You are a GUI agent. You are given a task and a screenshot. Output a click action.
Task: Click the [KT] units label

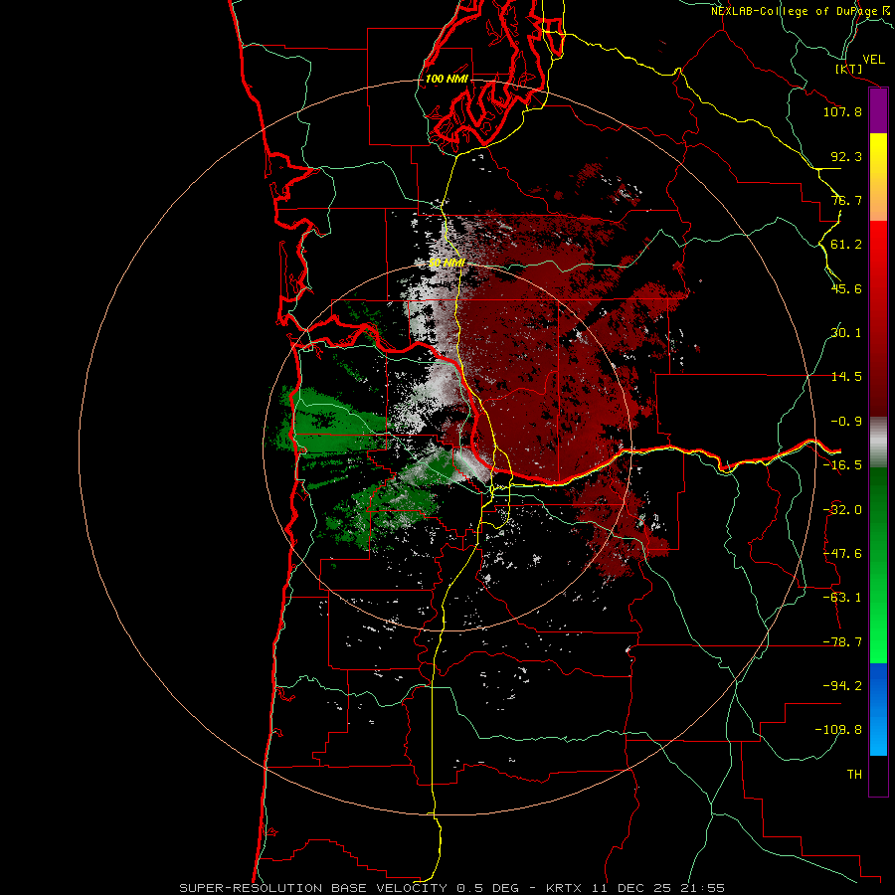849,69
